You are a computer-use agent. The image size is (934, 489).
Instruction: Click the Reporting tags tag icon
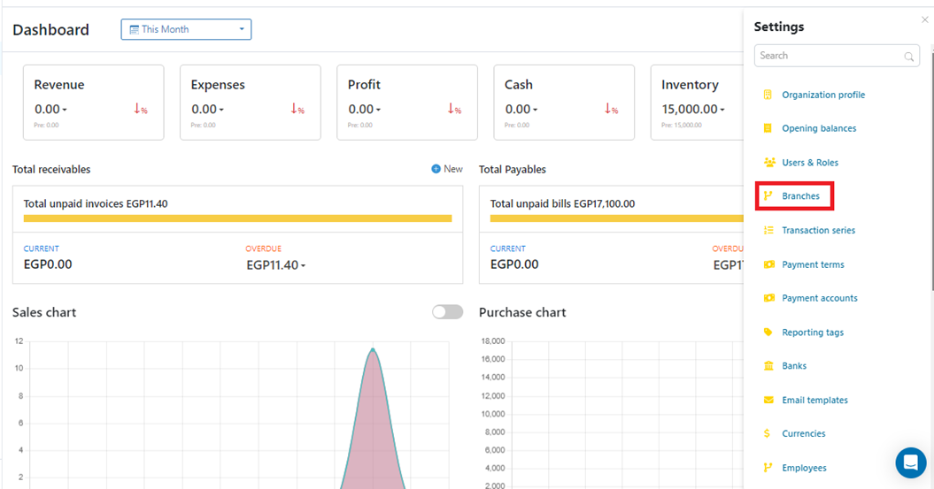pos(768,332)
